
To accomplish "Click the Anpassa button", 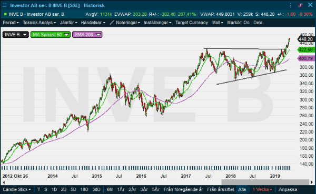I will pos(288,189).
